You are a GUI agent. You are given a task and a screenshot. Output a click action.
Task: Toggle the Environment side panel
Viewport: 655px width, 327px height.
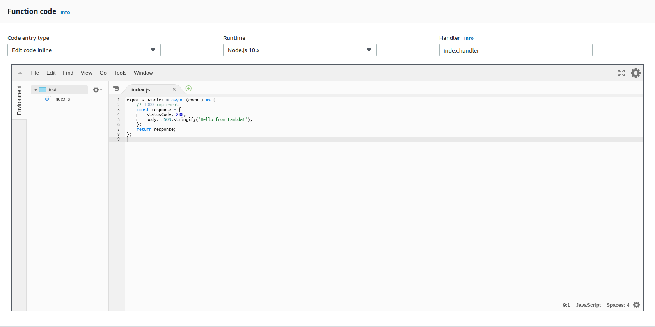click(19, 100)
